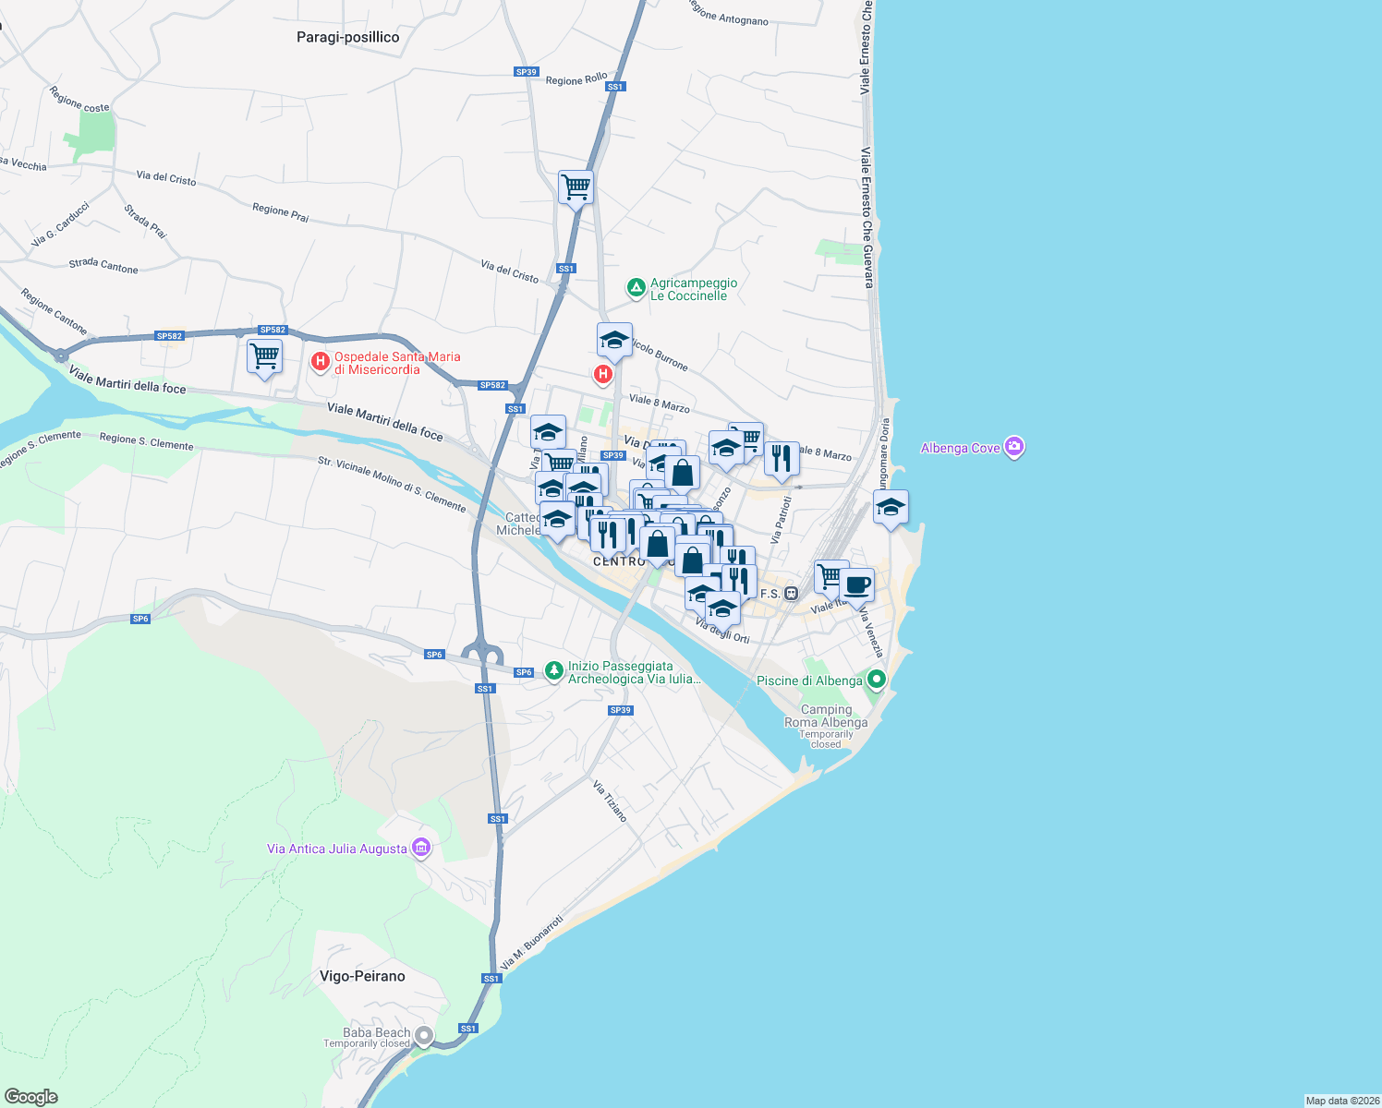Select the Agricampeggio Le Coccinelle campground icon

636,287
